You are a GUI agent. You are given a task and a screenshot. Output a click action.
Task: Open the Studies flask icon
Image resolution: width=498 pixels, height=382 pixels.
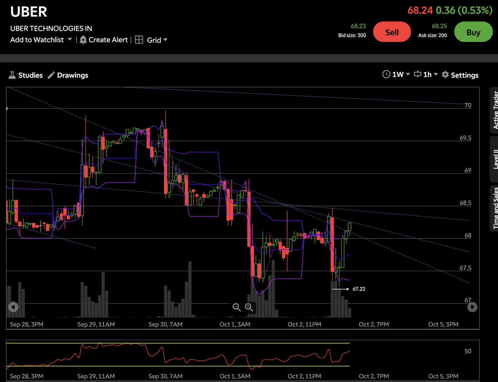point(12,75)
